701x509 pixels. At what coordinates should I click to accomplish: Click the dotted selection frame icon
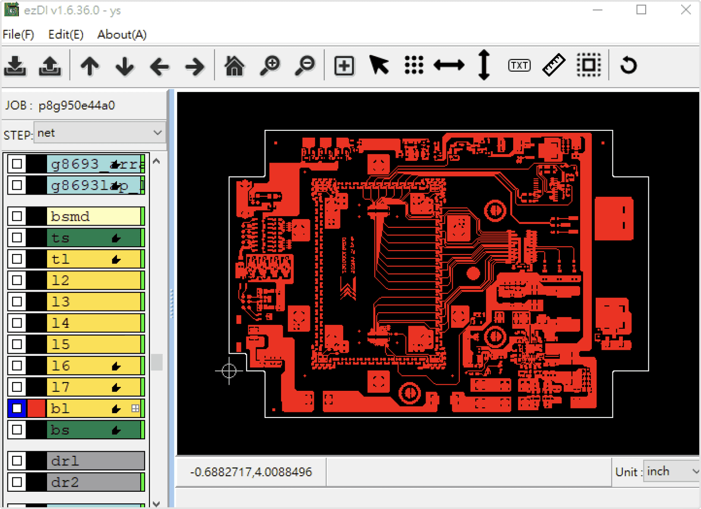pos(589,65)
